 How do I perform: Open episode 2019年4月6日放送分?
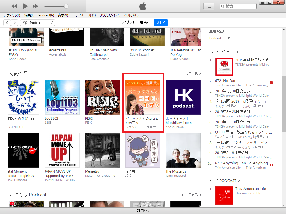(x=252, y=60)
